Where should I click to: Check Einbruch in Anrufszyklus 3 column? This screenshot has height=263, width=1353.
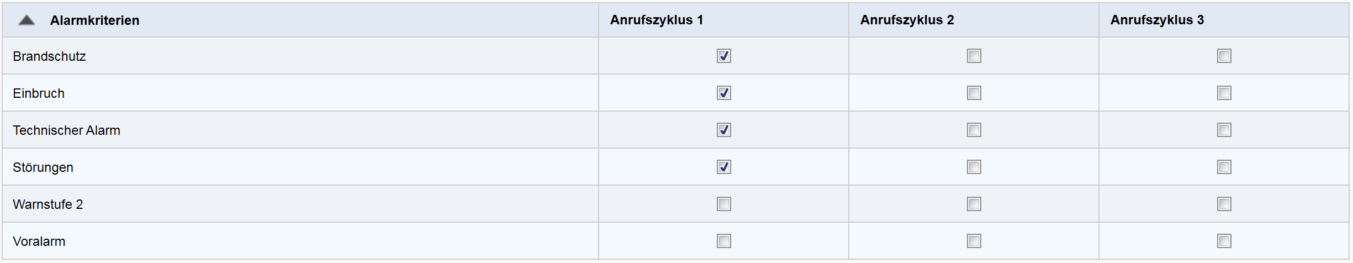coord(1224,93)
